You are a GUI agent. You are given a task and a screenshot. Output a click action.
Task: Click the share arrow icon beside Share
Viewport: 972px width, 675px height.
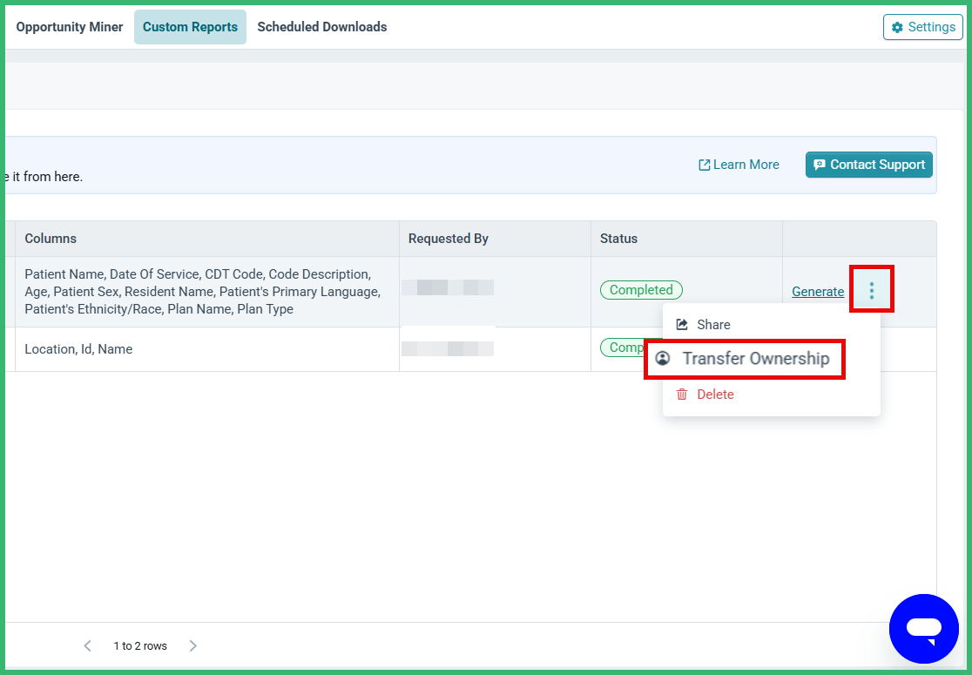point(683,324)
